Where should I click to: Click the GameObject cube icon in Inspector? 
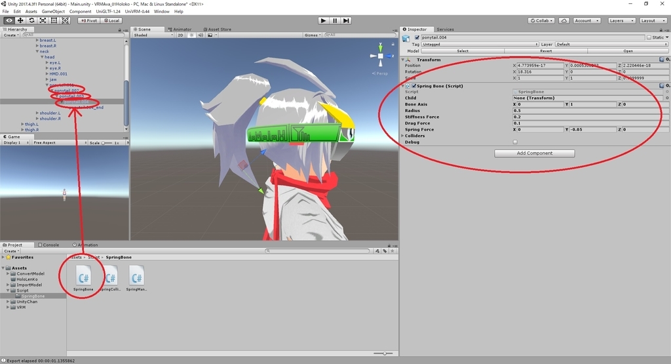point(406,39)
